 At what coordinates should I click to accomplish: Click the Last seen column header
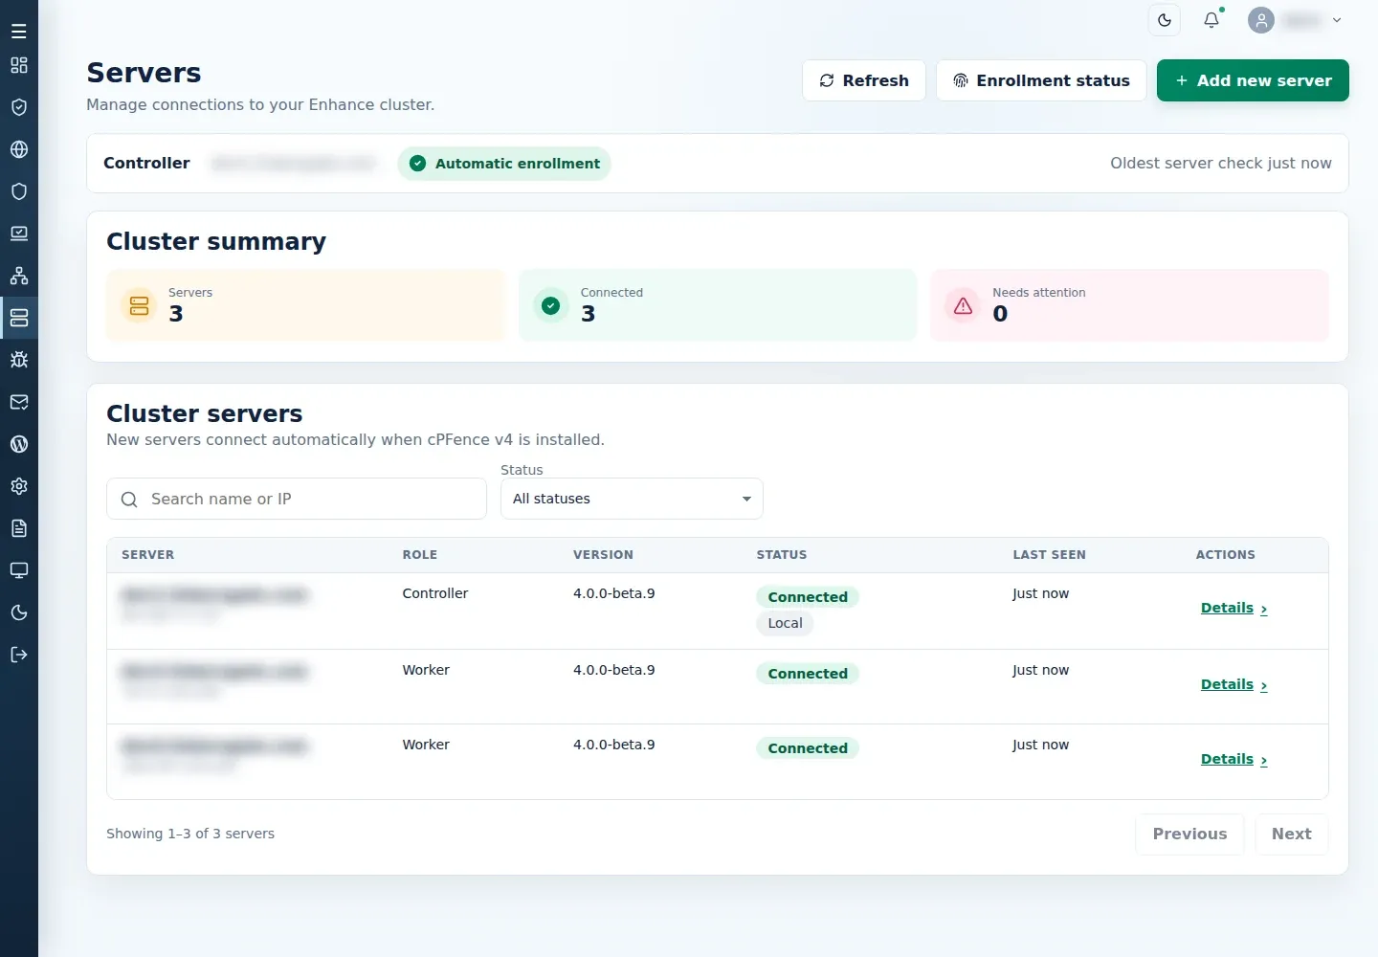tap(1050, 555)
